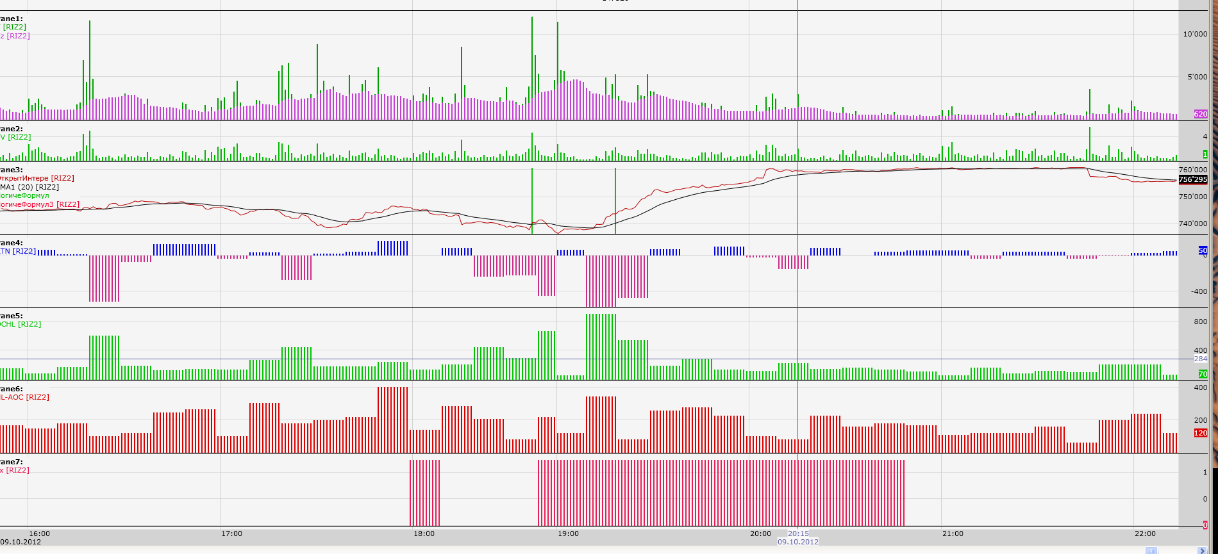The image size is (1218, 554).
Task: Click the ЛогичеФормул3 [RIZ2] series label
Action: tap(40, 204)
